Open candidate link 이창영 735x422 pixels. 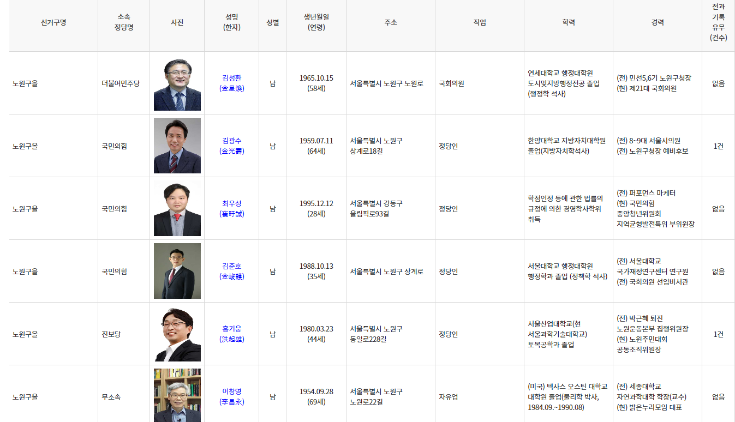[x=231, y=396]
